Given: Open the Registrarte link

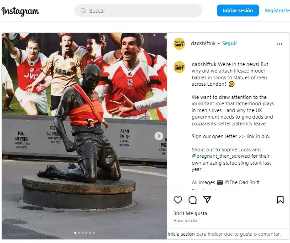Looking at the screenshot, I should click(x=277, y=10).
